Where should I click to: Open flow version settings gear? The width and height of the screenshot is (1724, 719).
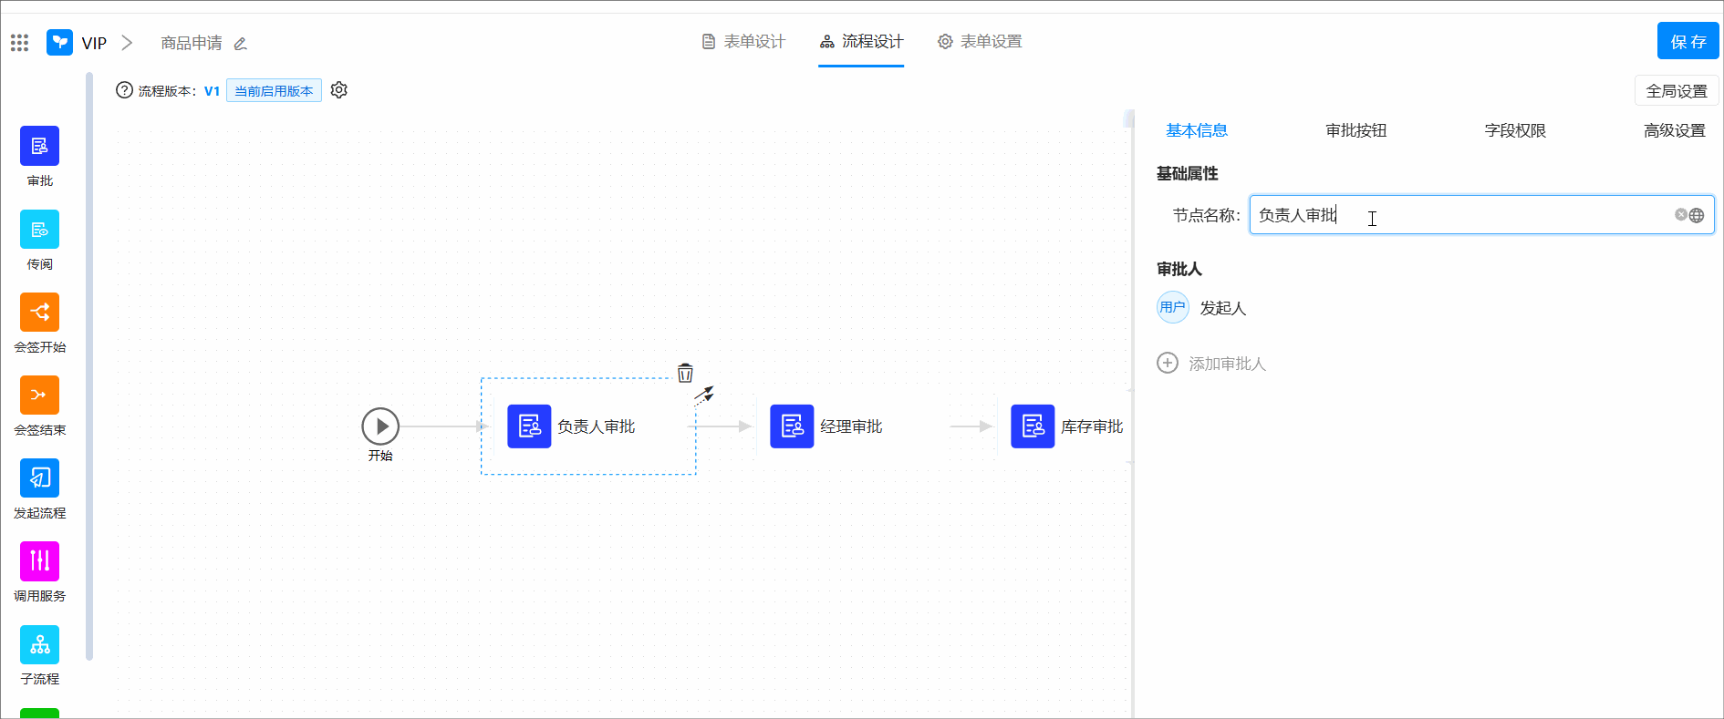(339, 90)
